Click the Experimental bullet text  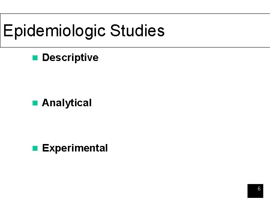click(x=75, y=148)
